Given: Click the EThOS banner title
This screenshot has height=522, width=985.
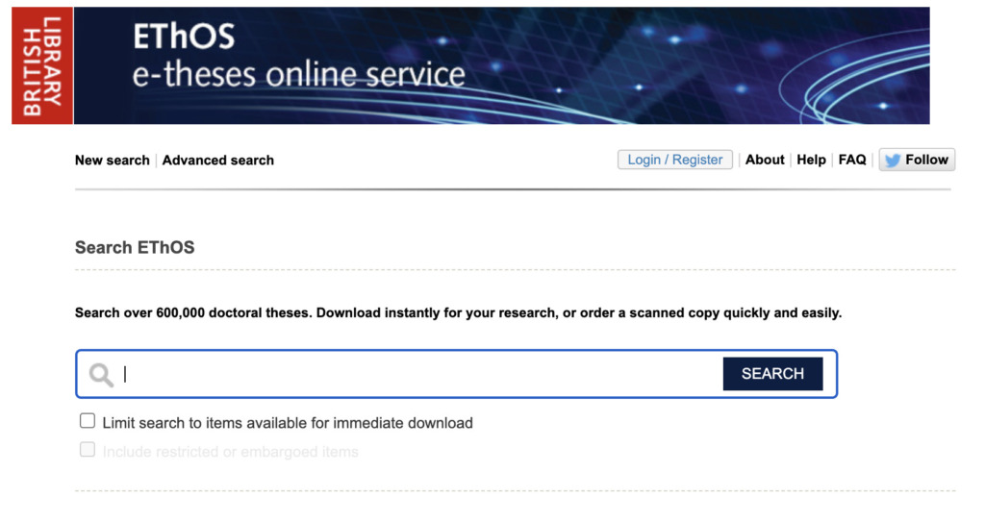Looking at the screenshot, I should click(x=183, y=37).
